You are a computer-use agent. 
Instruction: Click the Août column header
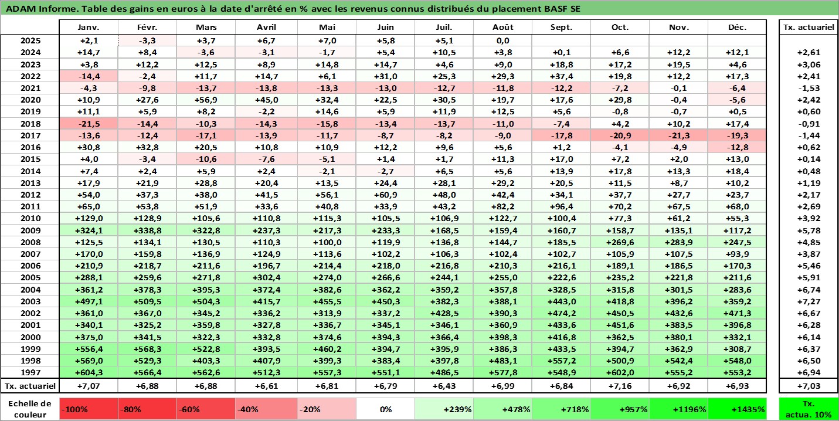click(x=502, y=28)
